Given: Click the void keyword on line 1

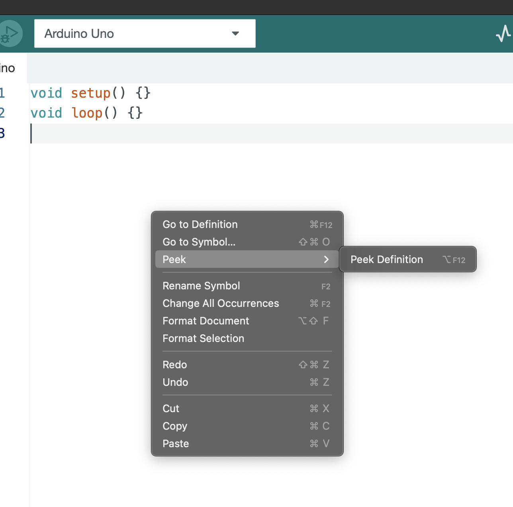Looking at the screenshot, I should (47, 93).
